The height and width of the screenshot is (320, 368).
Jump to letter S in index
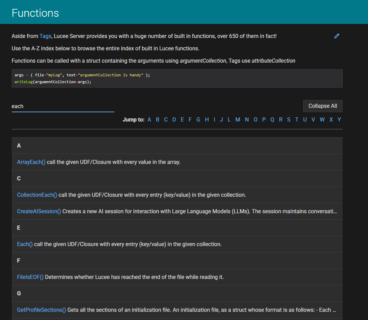click(x=289, y=120)
